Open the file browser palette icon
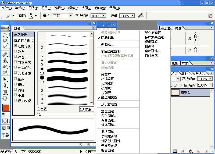 [x=210, y=16]
